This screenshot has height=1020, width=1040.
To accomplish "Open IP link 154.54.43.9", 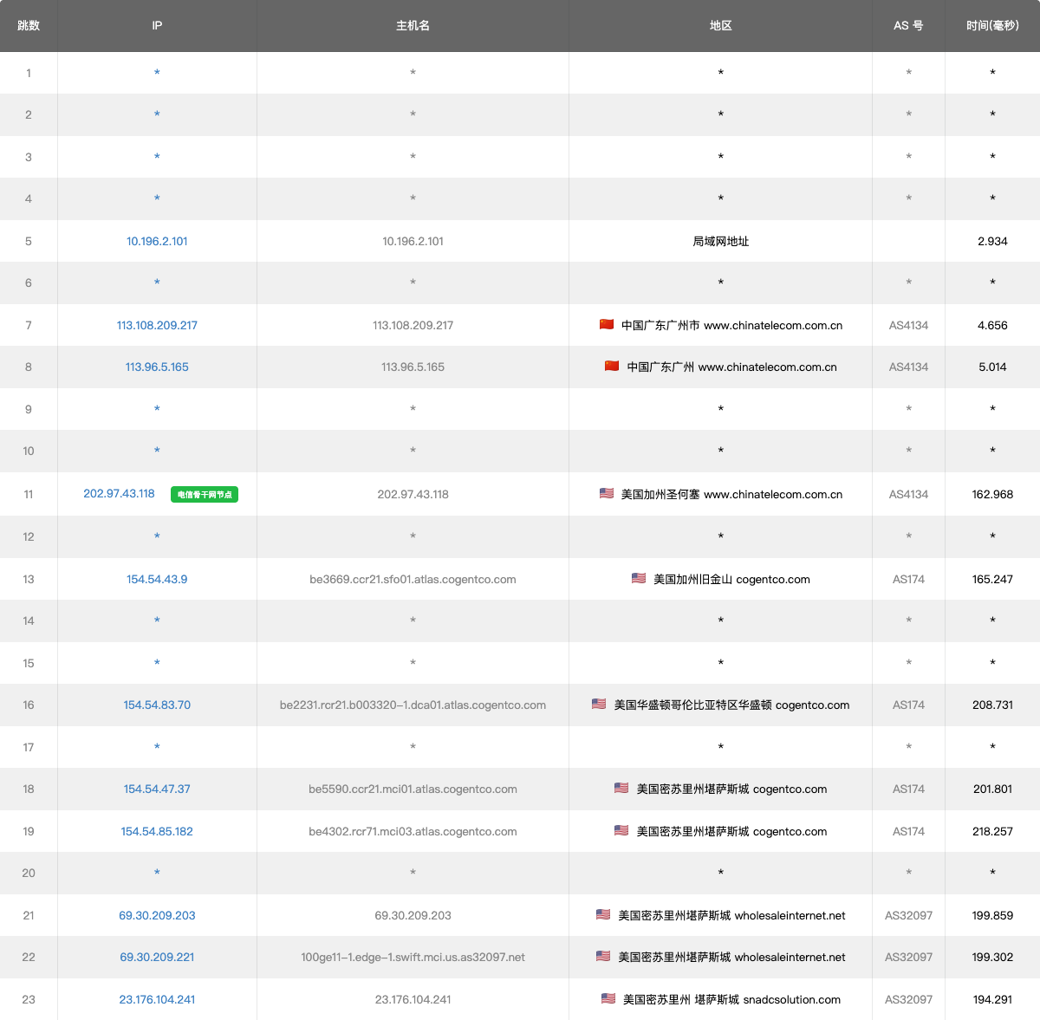I will click(x=157, y=579).
